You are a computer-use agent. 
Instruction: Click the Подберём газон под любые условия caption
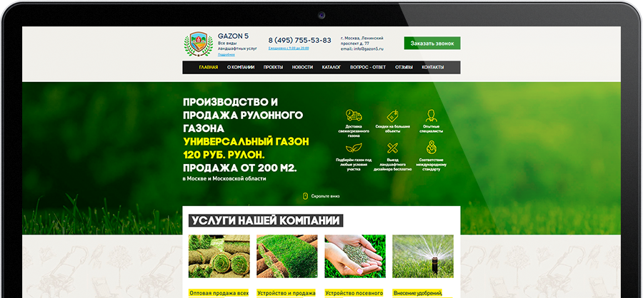[354, 164]
